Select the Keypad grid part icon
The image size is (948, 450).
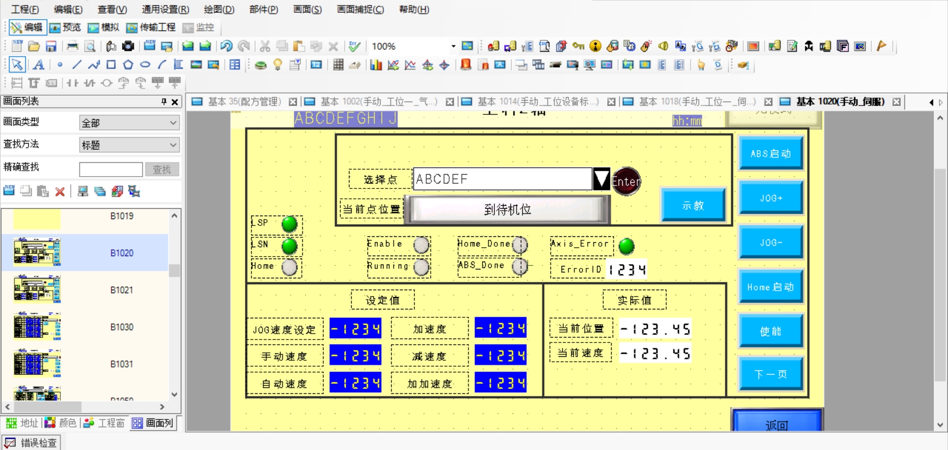click(338, 65)
